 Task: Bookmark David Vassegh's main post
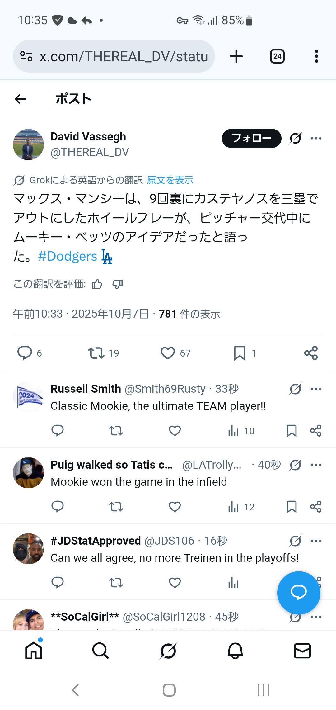coord(240,353)
